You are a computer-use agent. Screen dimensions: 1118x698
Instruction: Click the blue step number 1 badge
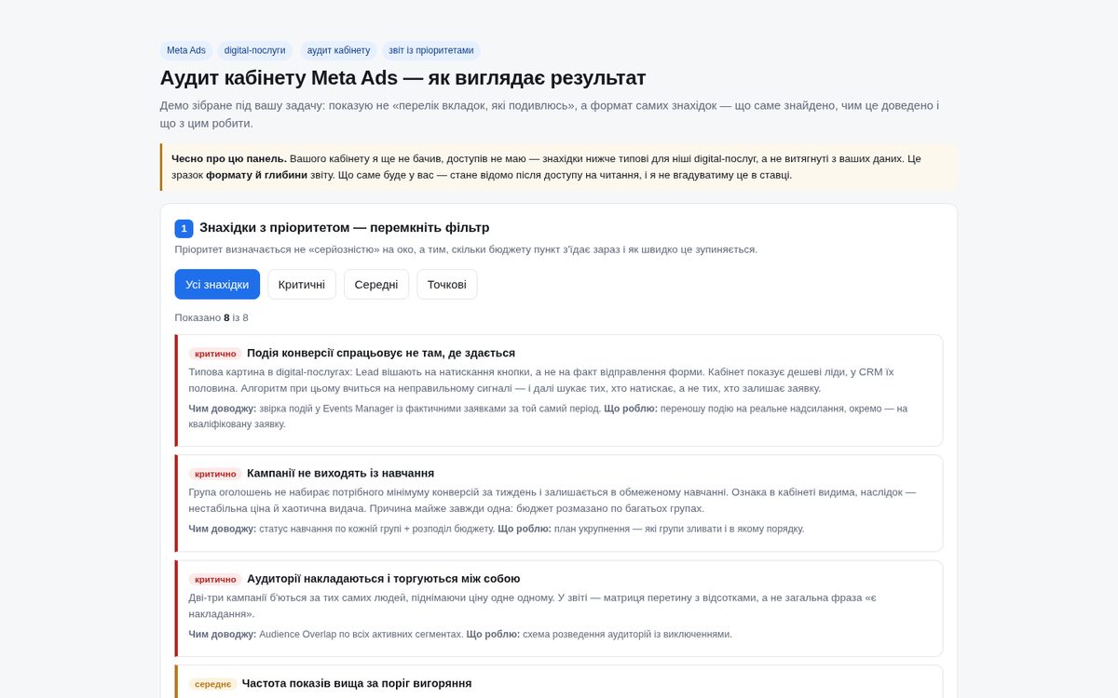coord(184,229)
